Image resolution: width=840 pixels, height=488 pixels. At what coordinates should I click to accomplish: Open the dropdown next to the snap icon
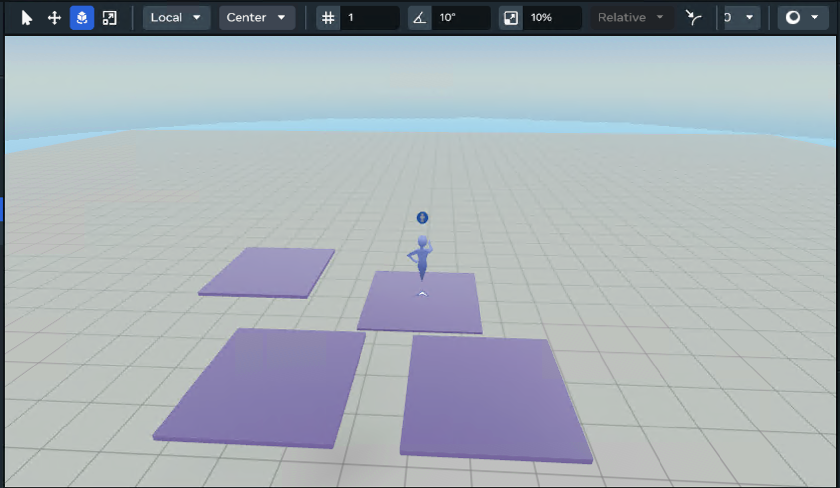pos(741,18)
